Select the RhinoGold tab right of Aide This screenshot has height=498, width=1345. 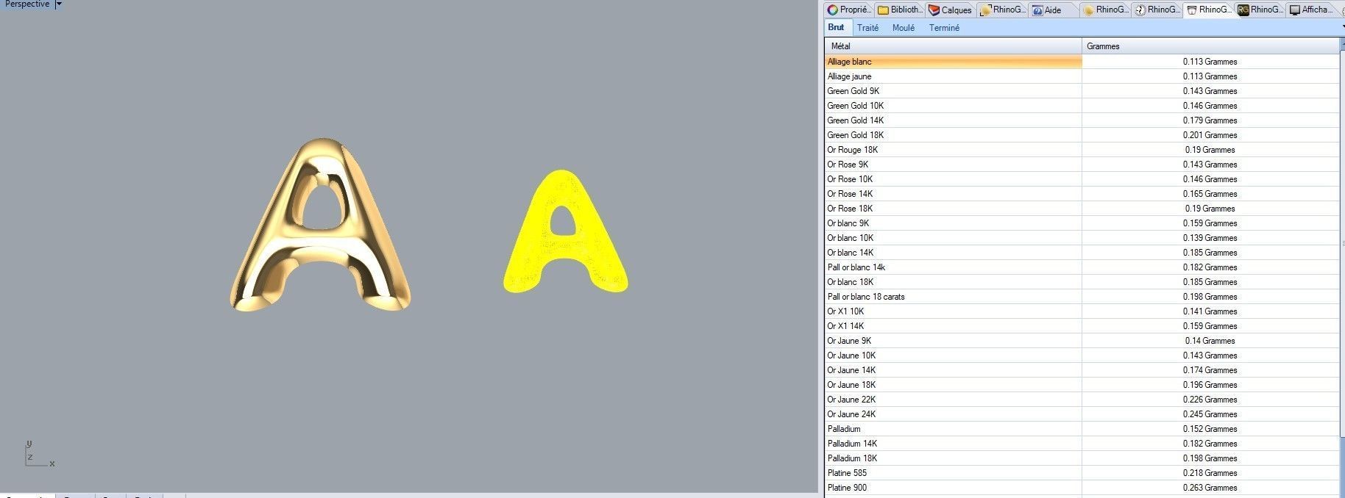[x=1105, y=10]
